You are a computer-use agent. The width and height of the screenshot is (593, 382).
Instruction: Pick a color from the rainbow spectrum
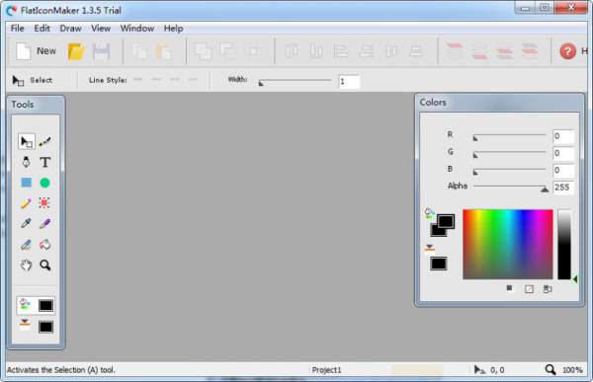point(508,244)
